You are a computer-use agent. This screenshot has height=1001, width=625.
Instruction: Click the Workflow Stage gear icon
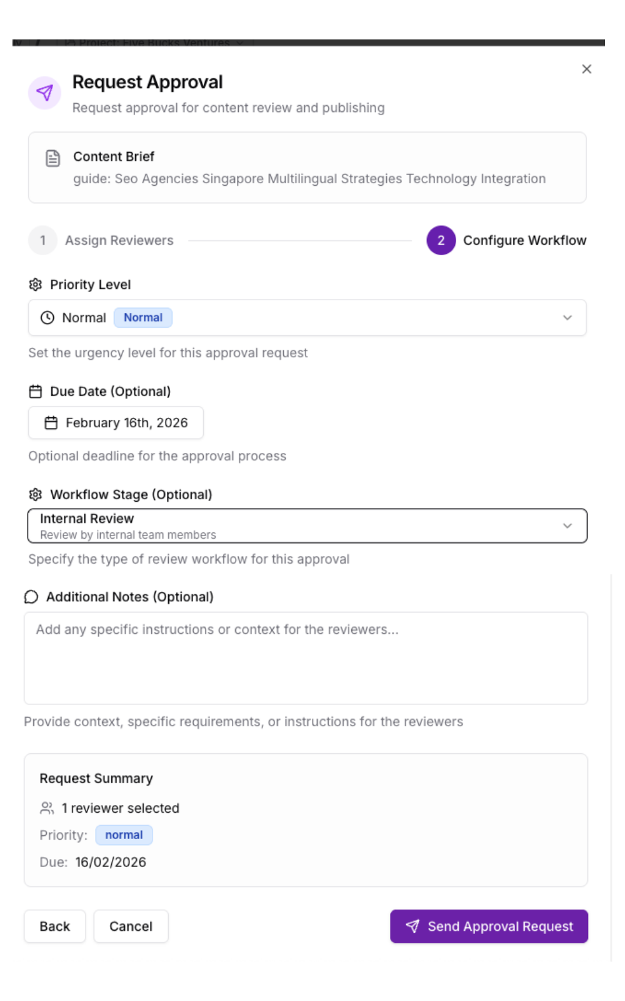click(36, 495)
